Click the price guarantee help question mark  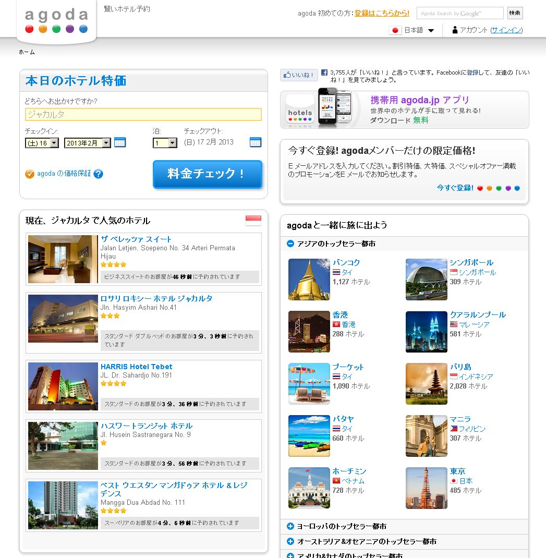coord(98,174)
